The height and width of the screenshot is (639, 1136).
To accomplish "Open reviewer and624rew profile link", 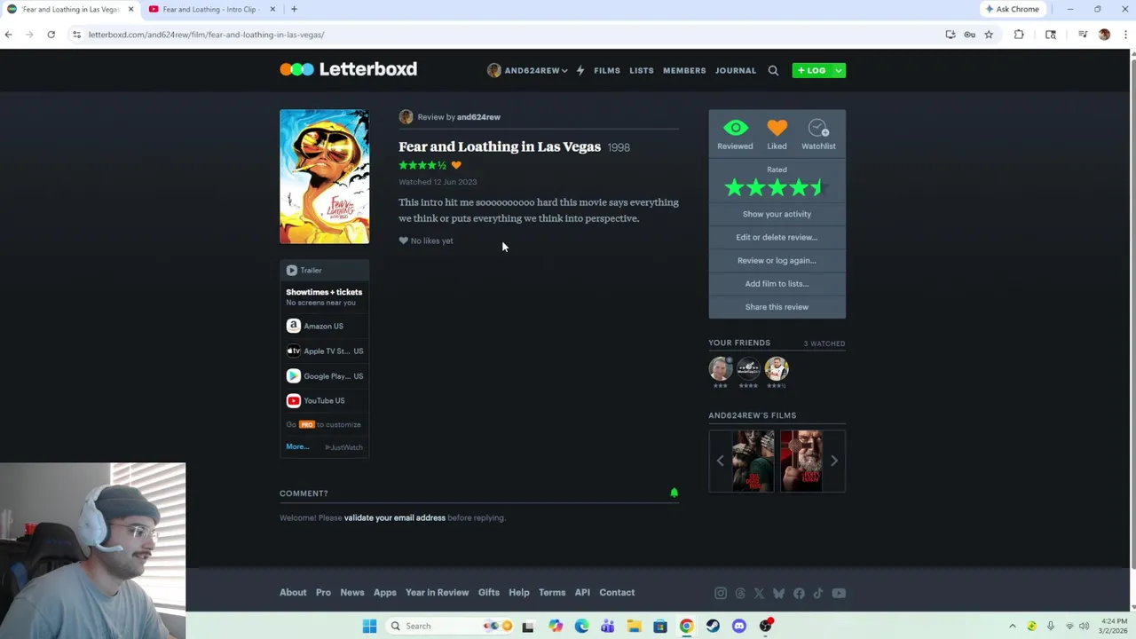I will click(x=478, y=117).
